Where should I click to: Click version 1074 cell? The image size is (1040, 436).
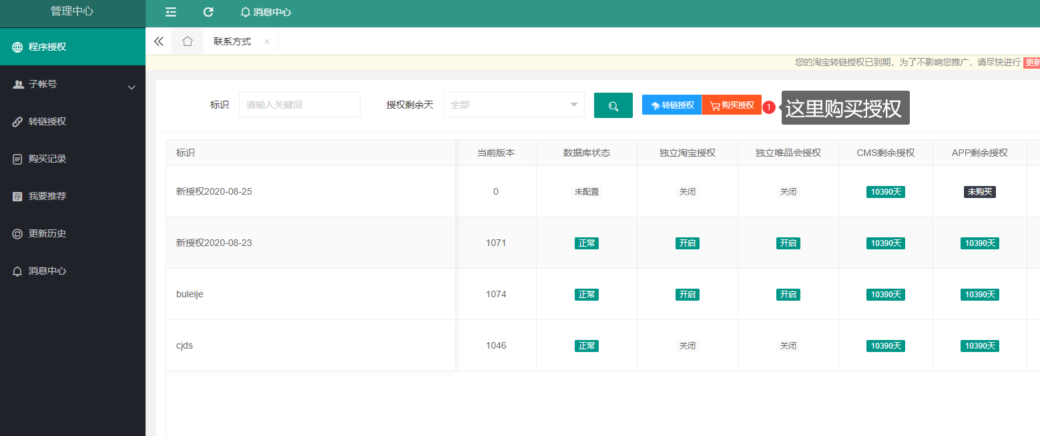coord(496,294)
